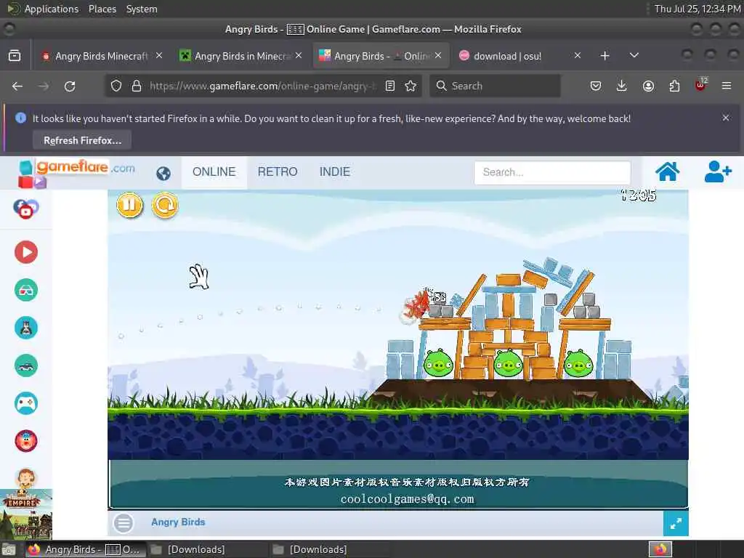Click the clock Thu Jul 25, 12:34 PM
Screen dimensions: 744x558
(x=697, y=9)
